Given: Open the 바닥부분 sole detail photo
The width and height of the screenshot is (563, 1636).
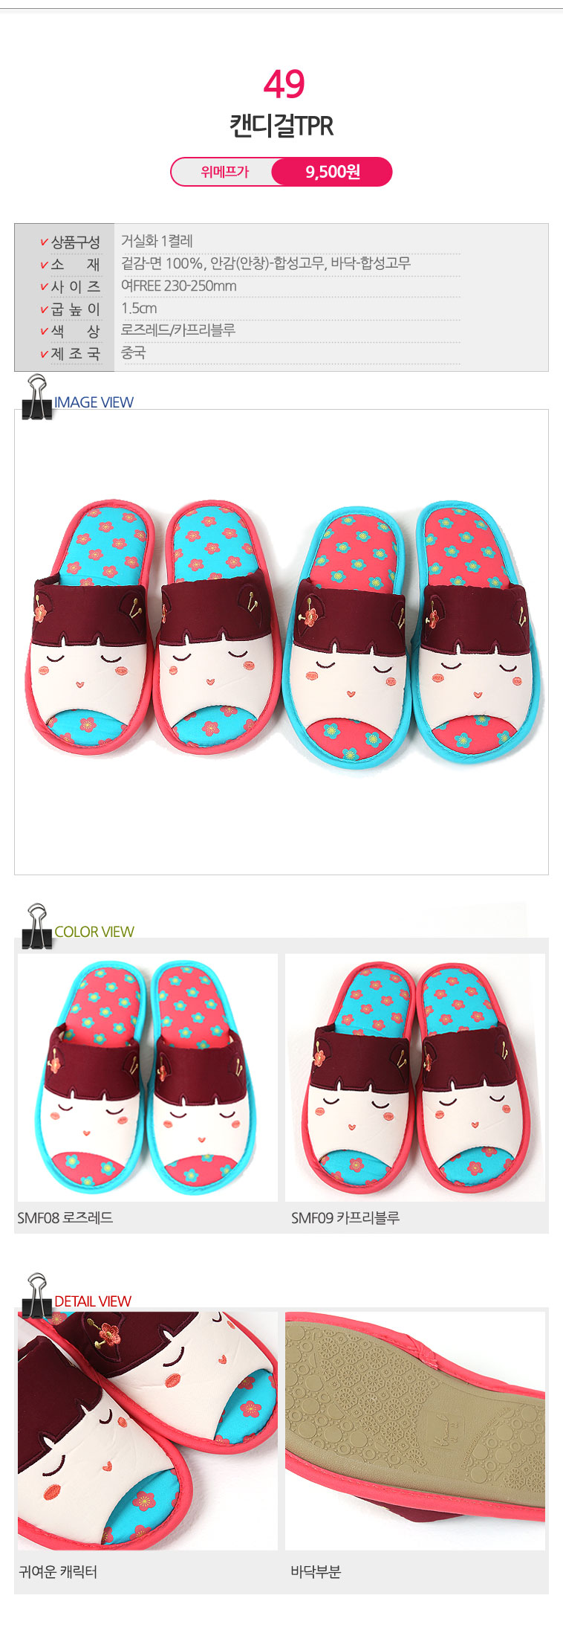Looking at the screenshot, I should 415,1431.
